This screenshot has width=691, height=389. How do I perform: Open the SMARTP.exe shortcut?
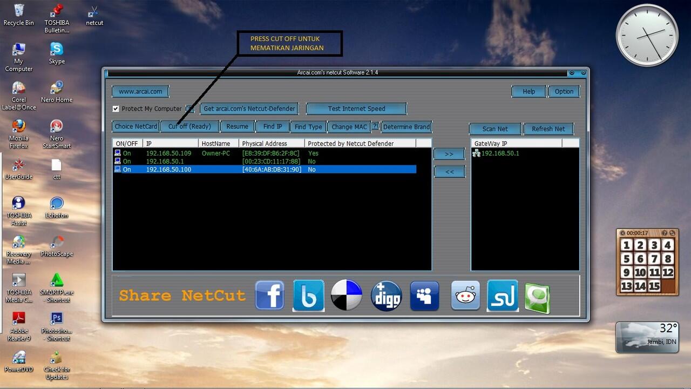(57, 287)
